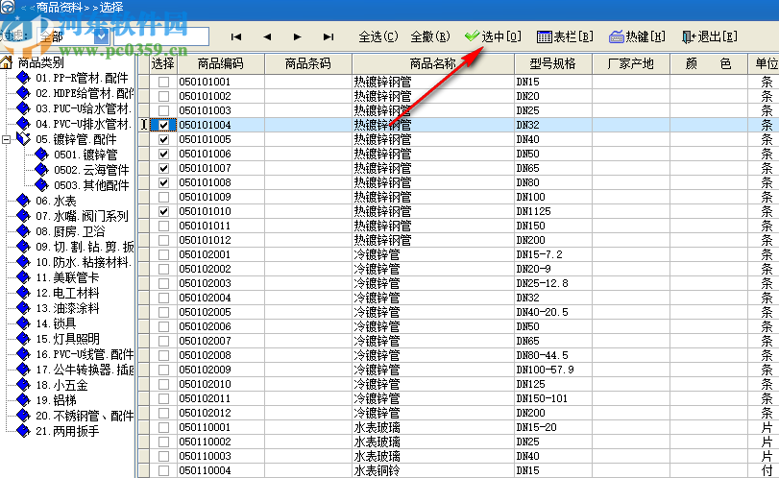Viewport: 779px width, 478px height.
Task: Go to next record arrow
Action: tap(297, 36)
